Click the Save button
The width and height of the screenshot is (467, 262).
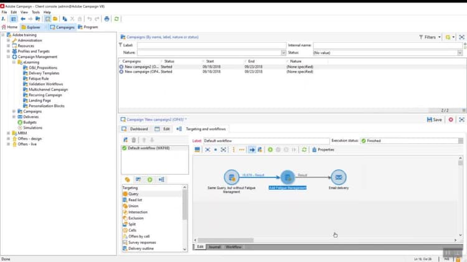point(434,119)
